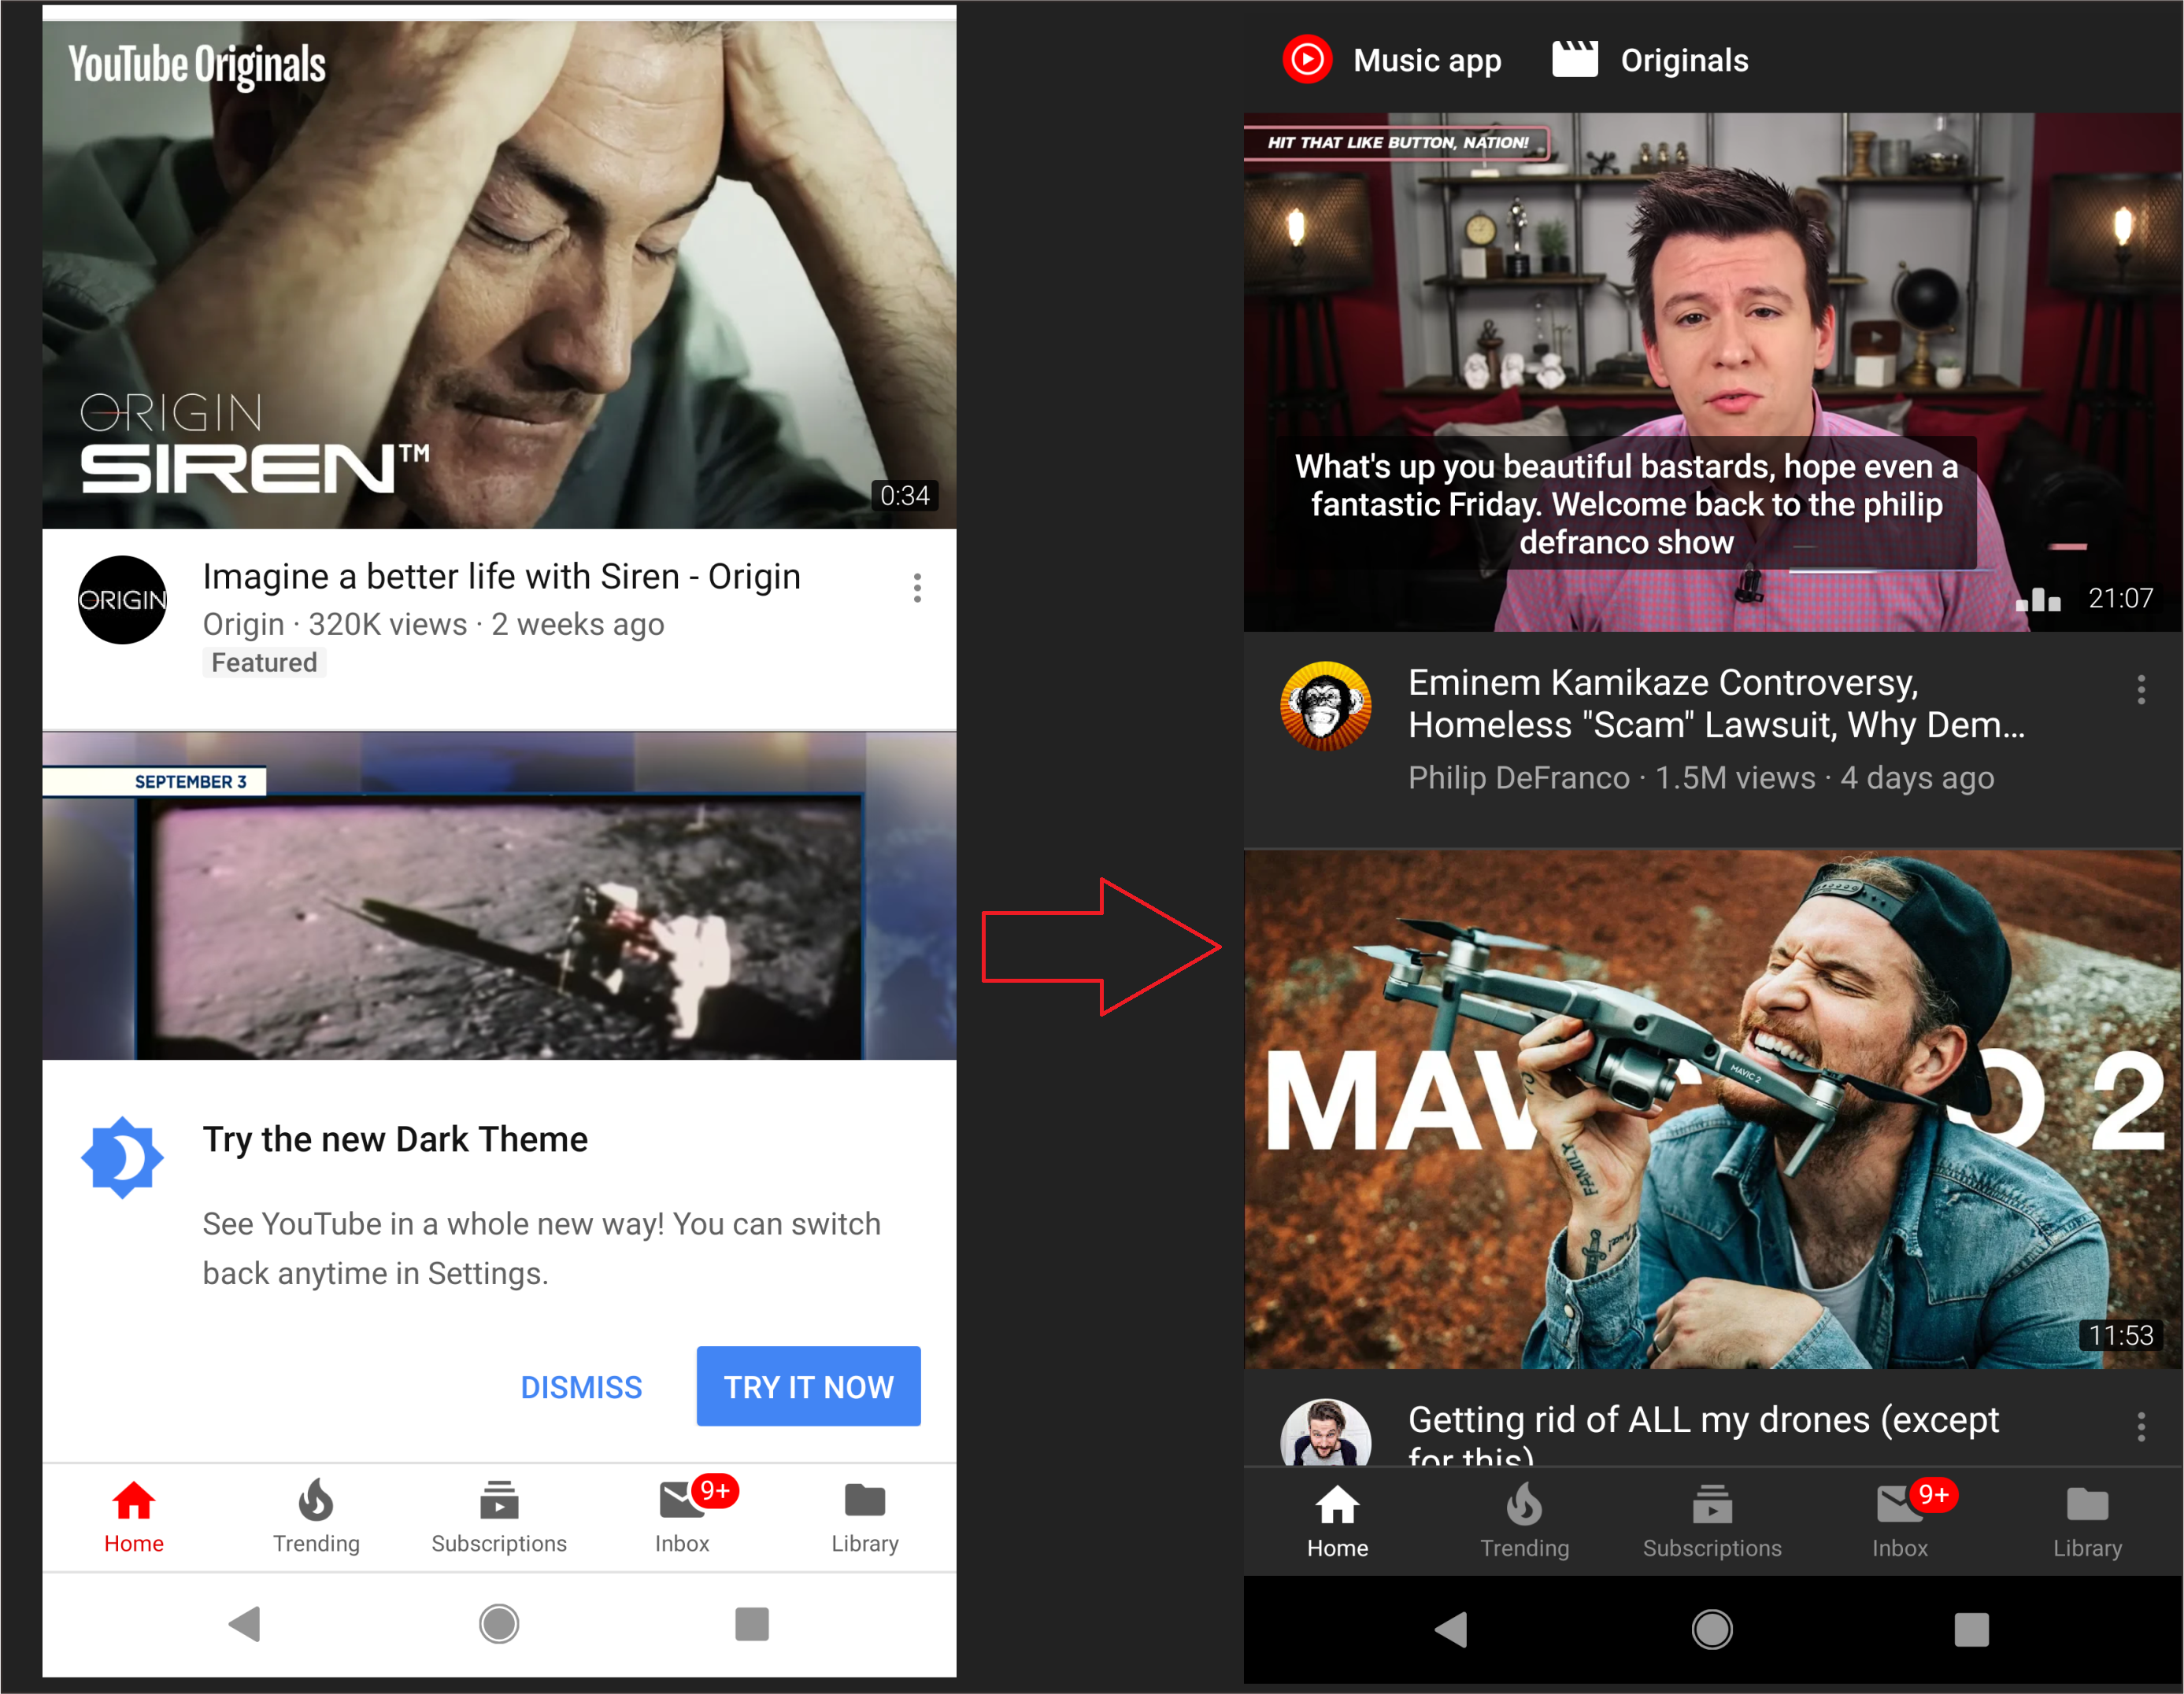Tap Android back button in light screen

(x=245, y=1624)
